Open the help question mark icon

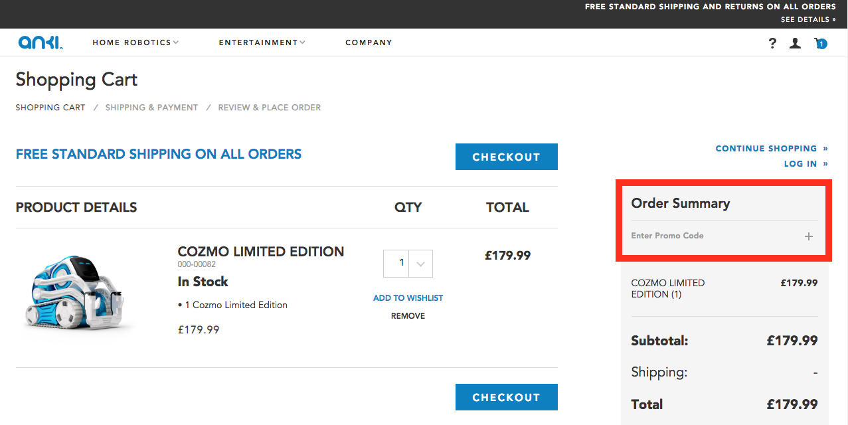(x=772, y=43)
